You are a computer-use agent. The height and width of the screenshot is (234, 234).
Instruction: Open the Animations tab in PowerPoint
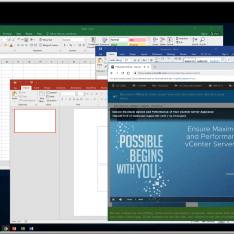[76, 88]
